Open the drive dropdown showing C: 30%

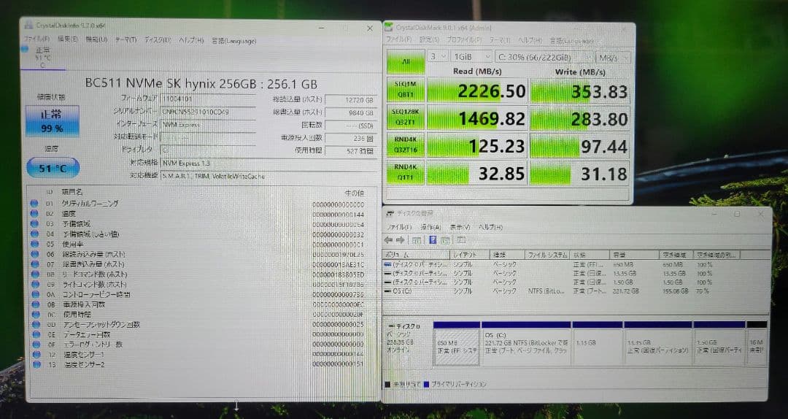pyautogui.click(x=544, y=58)
